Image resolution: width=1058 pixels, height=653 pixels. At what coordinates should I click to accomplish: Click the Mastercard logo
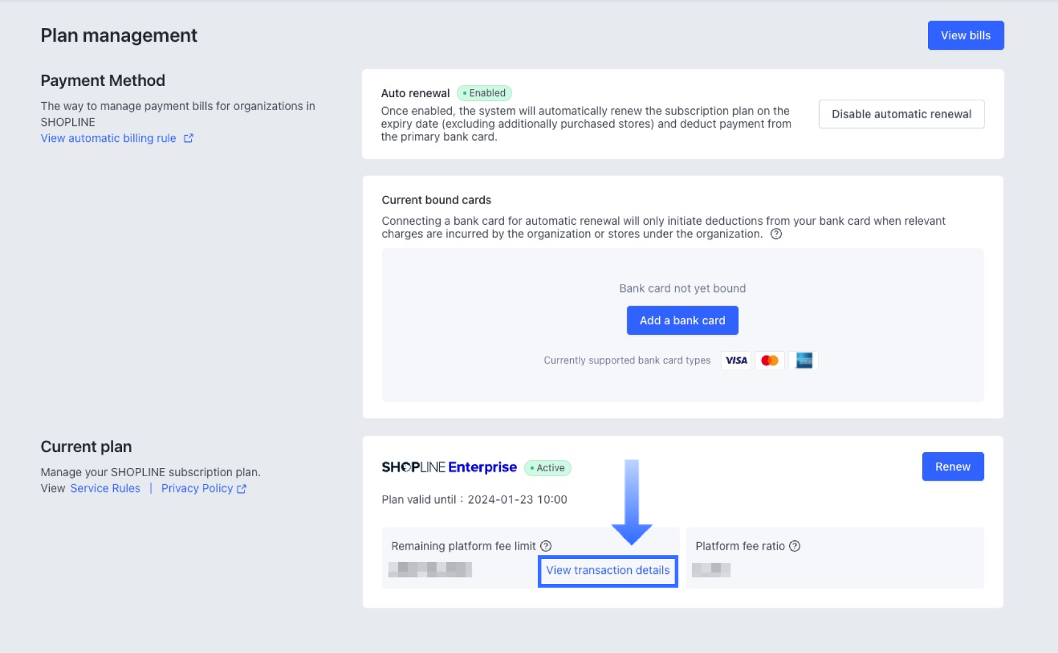point(770,360)
